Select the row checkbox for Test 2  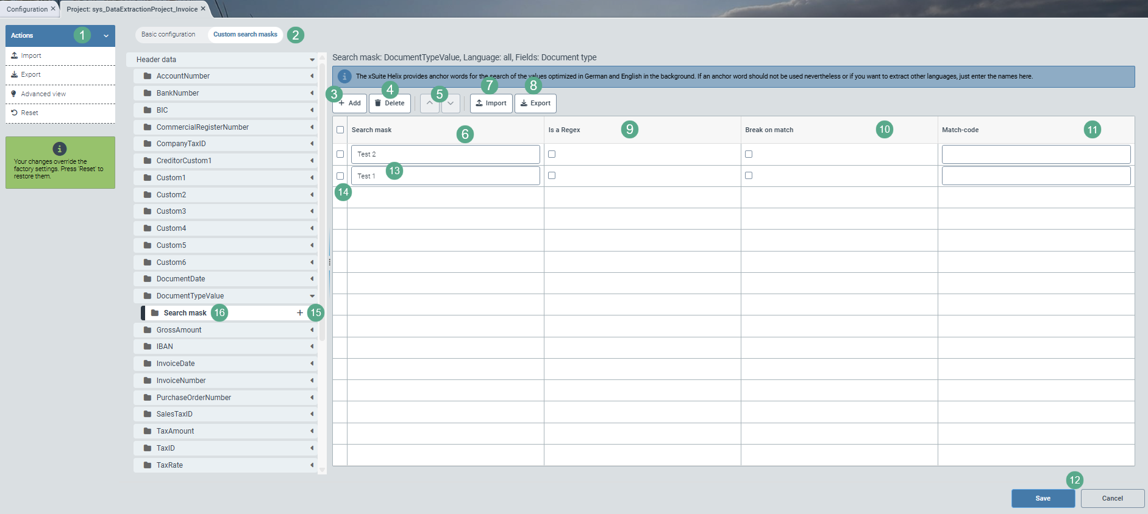340,154
